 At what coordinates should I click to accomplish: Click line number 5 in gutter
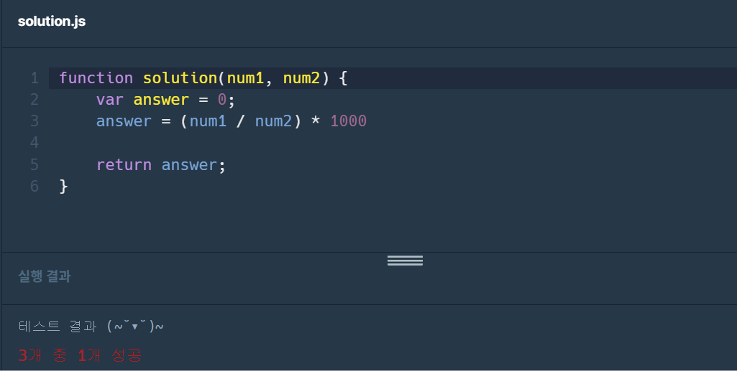(x=35, y=165)
